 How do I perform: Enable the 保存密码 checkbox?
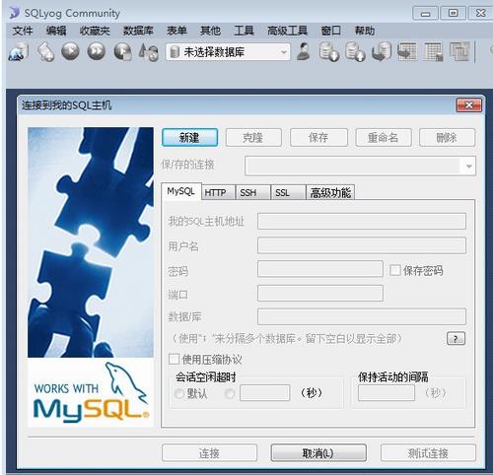394,271
